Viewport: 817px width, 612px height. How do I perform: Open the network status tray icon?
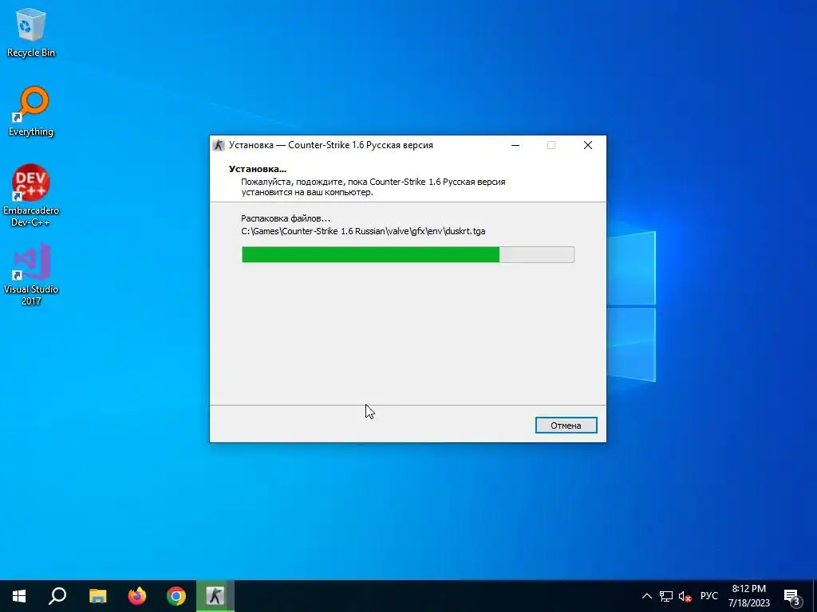(666, 596)
